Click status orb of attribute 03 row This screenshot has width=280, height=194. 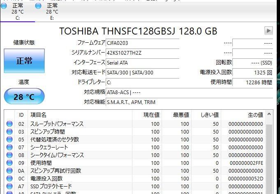tap(9, 132)
